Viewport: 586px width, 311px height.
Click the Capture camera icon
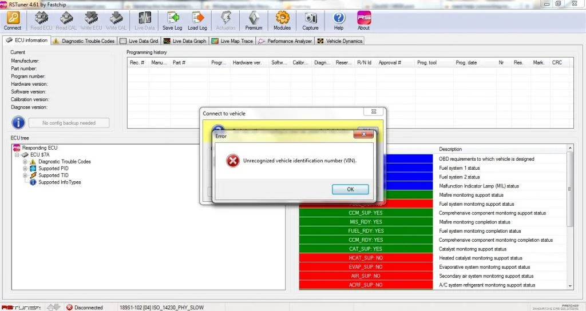pyautogui.click(x=311, y=18)
